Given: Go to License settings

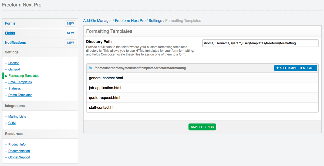Looking at the screenshot, I should pyautogui.click(x=14, y=63).
